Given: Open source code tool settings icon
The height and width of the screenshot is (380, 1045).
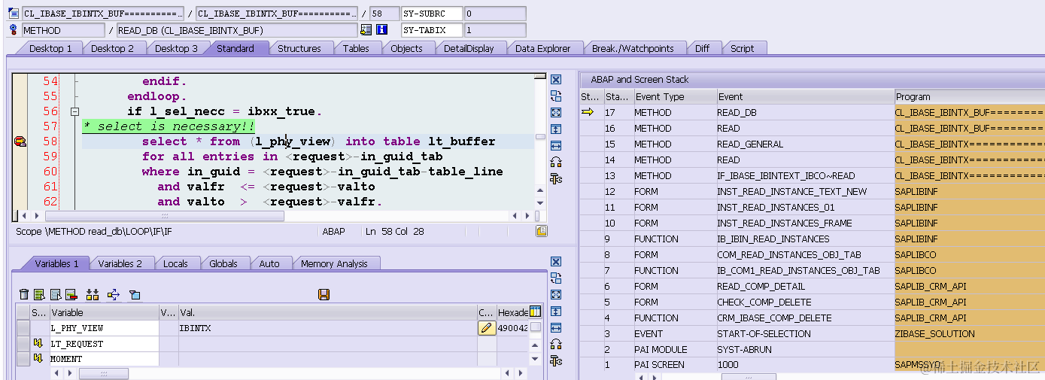Looking at the screenshot, I should [x=556, y=178].
